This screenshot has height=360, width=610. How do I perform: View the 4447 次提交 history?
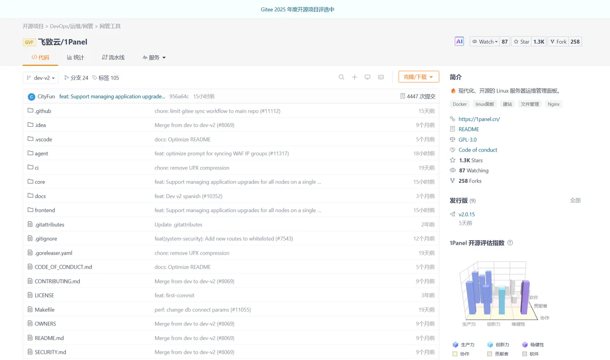[421, 96]
